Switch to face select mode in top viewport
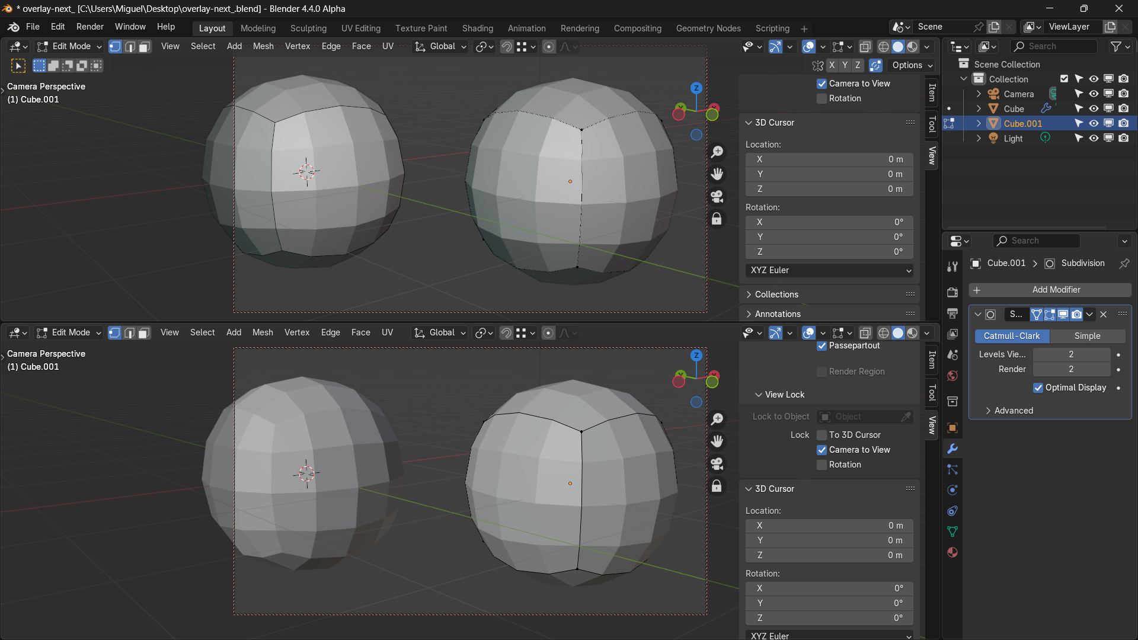 (144, 46)
